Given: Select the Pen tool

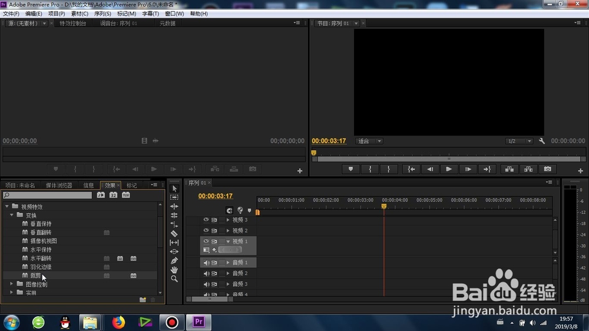Looking at the screenshot, I should pos(174,261).
